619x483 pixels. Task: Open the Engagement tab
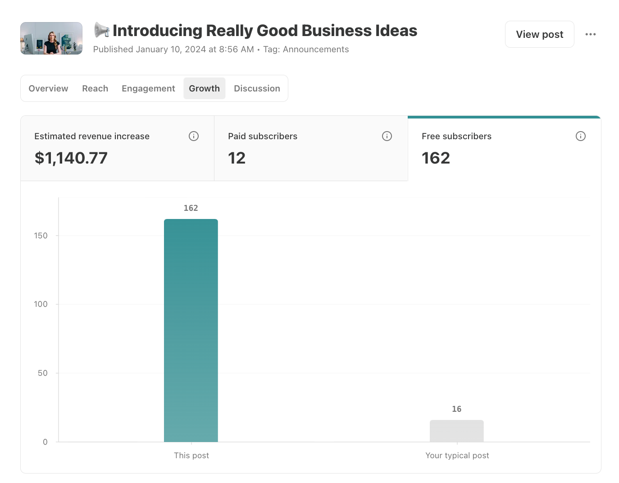click(x=148, y=88)
